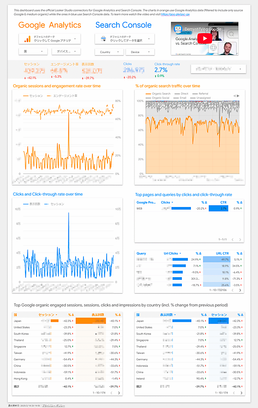This screenshot has height=408, width=258.
Task: Sort by the URL CTR column header
Action: [222, 253]
